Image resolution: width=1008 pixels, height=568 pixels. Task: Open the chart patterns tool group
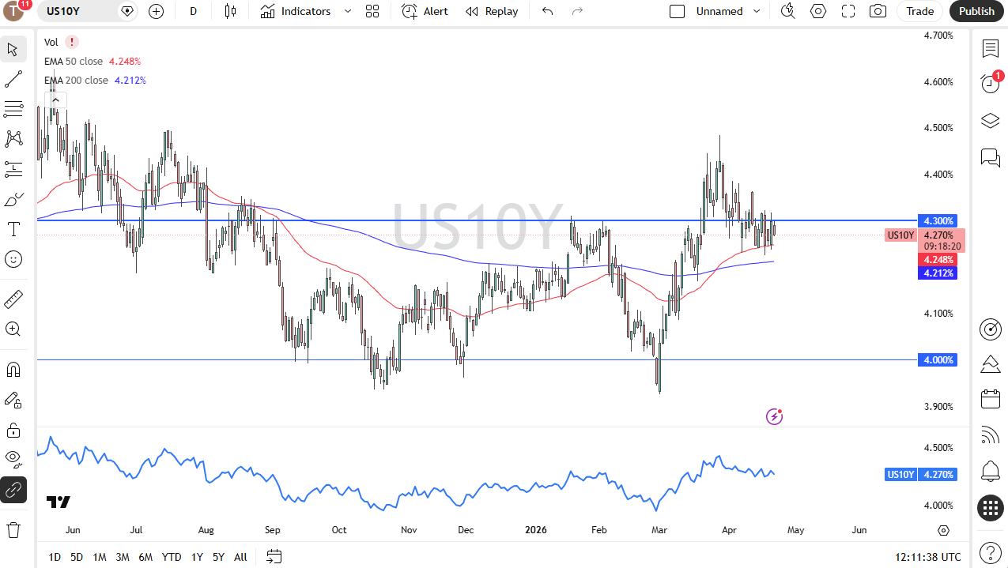13,139
